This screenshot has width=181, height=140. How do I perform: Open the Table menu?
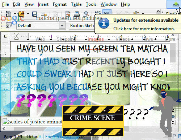pyautogui.click(x=76, y=4)
